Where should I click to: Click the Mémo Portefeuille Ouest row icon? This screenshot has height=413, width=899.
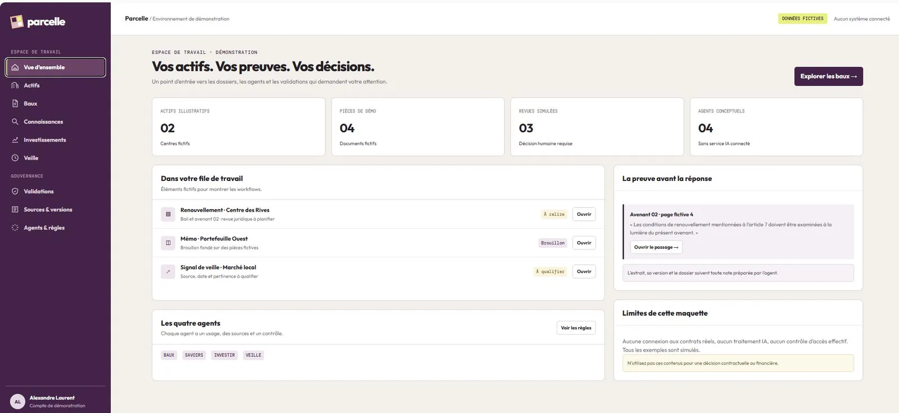coord(168,243)
